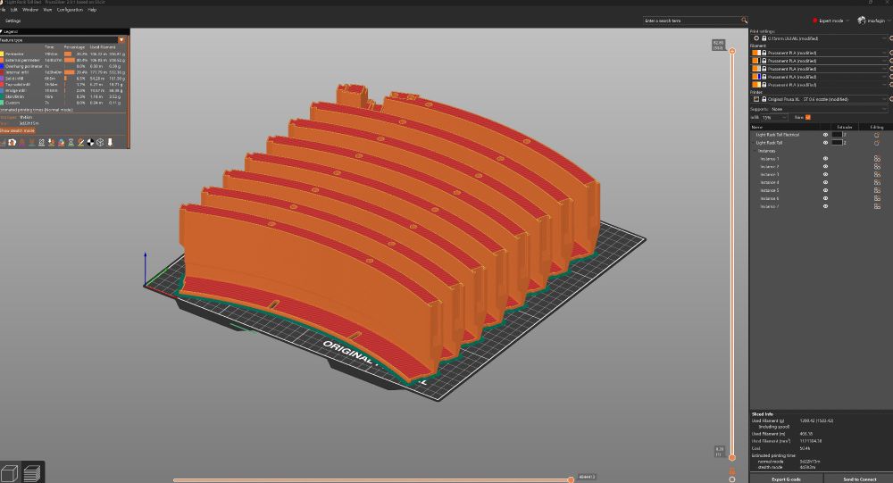
Task: Toggle shells cube icon in legend
Action: (x=100, y=142)
